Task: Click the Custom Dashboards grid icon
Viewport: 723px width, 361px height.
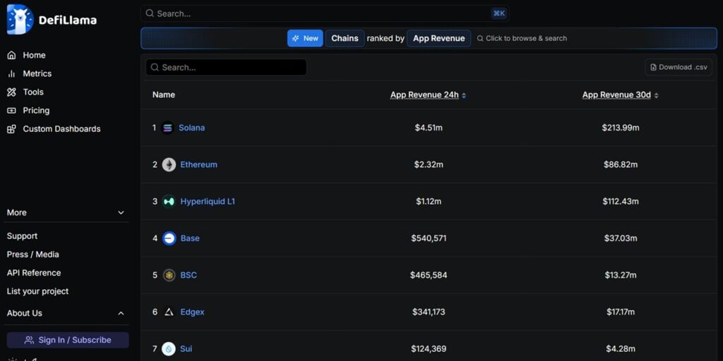Action: [11, 129]
